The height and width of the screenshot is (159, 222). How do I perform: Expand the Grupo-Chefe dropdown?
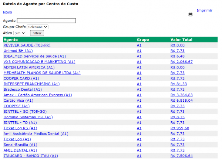tap(37, 27)
